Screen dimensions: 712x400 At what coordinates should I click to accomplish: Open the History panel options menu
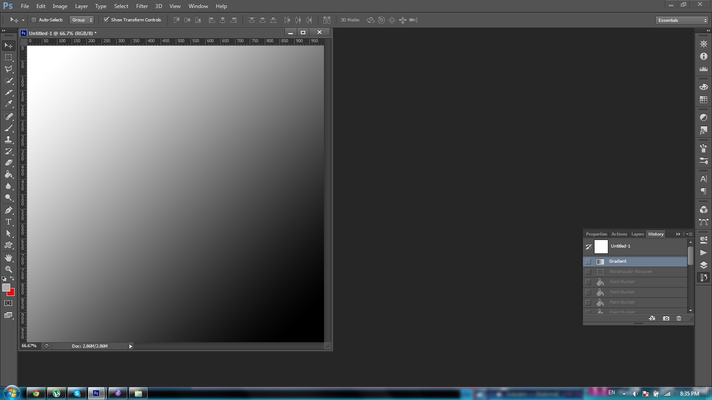[x=689, y=234]
